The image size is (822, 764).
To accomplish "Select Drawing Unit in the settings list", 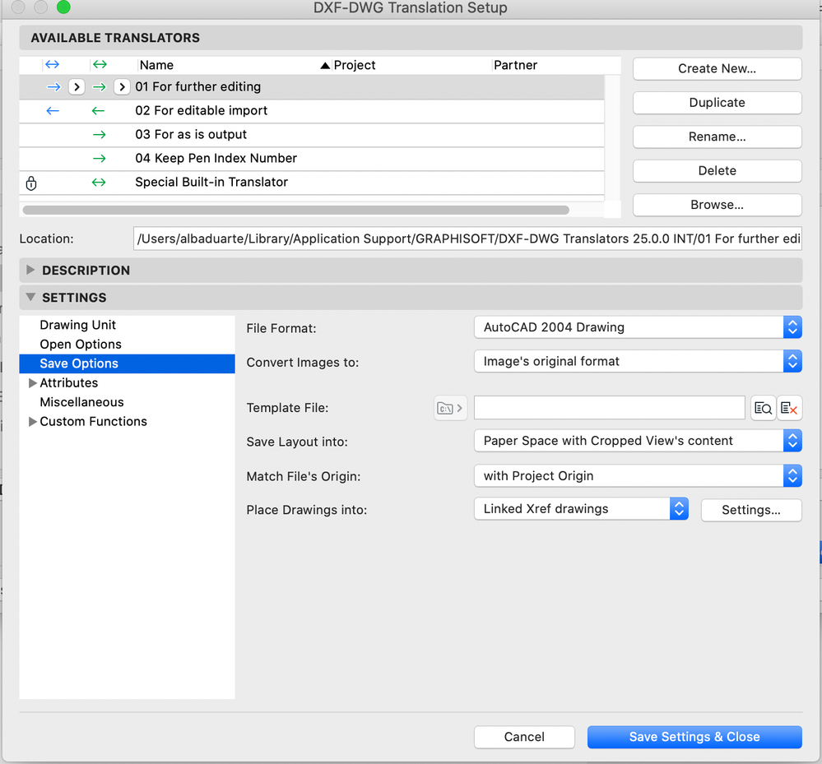I will pyautogui.click(x=78, y=325).
